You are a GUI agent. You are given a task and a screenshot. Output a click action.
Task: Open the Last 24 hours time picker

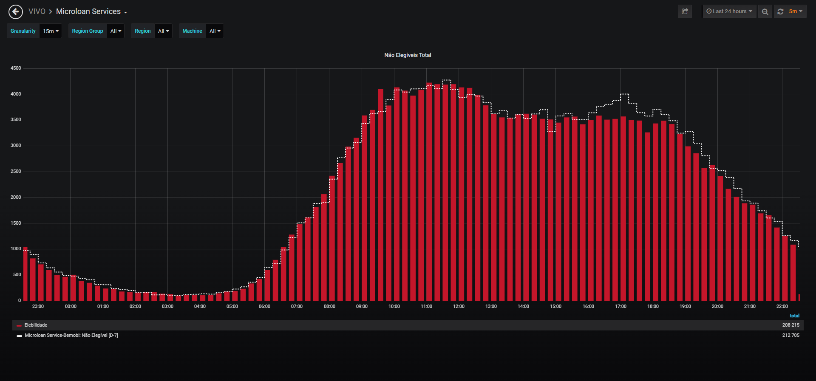[729, 11]
